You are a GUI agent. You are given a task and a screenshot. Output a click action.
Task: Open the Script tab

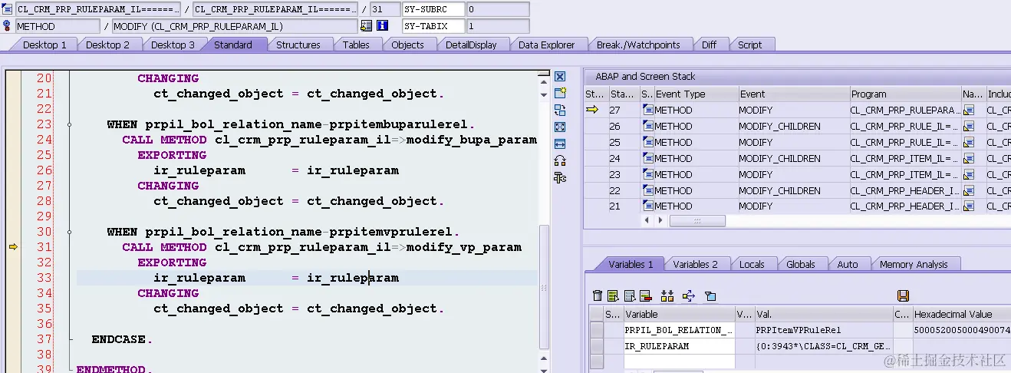[749, 45]
